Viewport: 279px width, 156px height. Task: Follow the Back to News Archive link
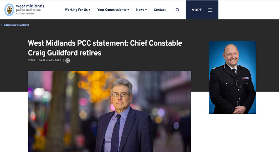click(x=17, y=25)
